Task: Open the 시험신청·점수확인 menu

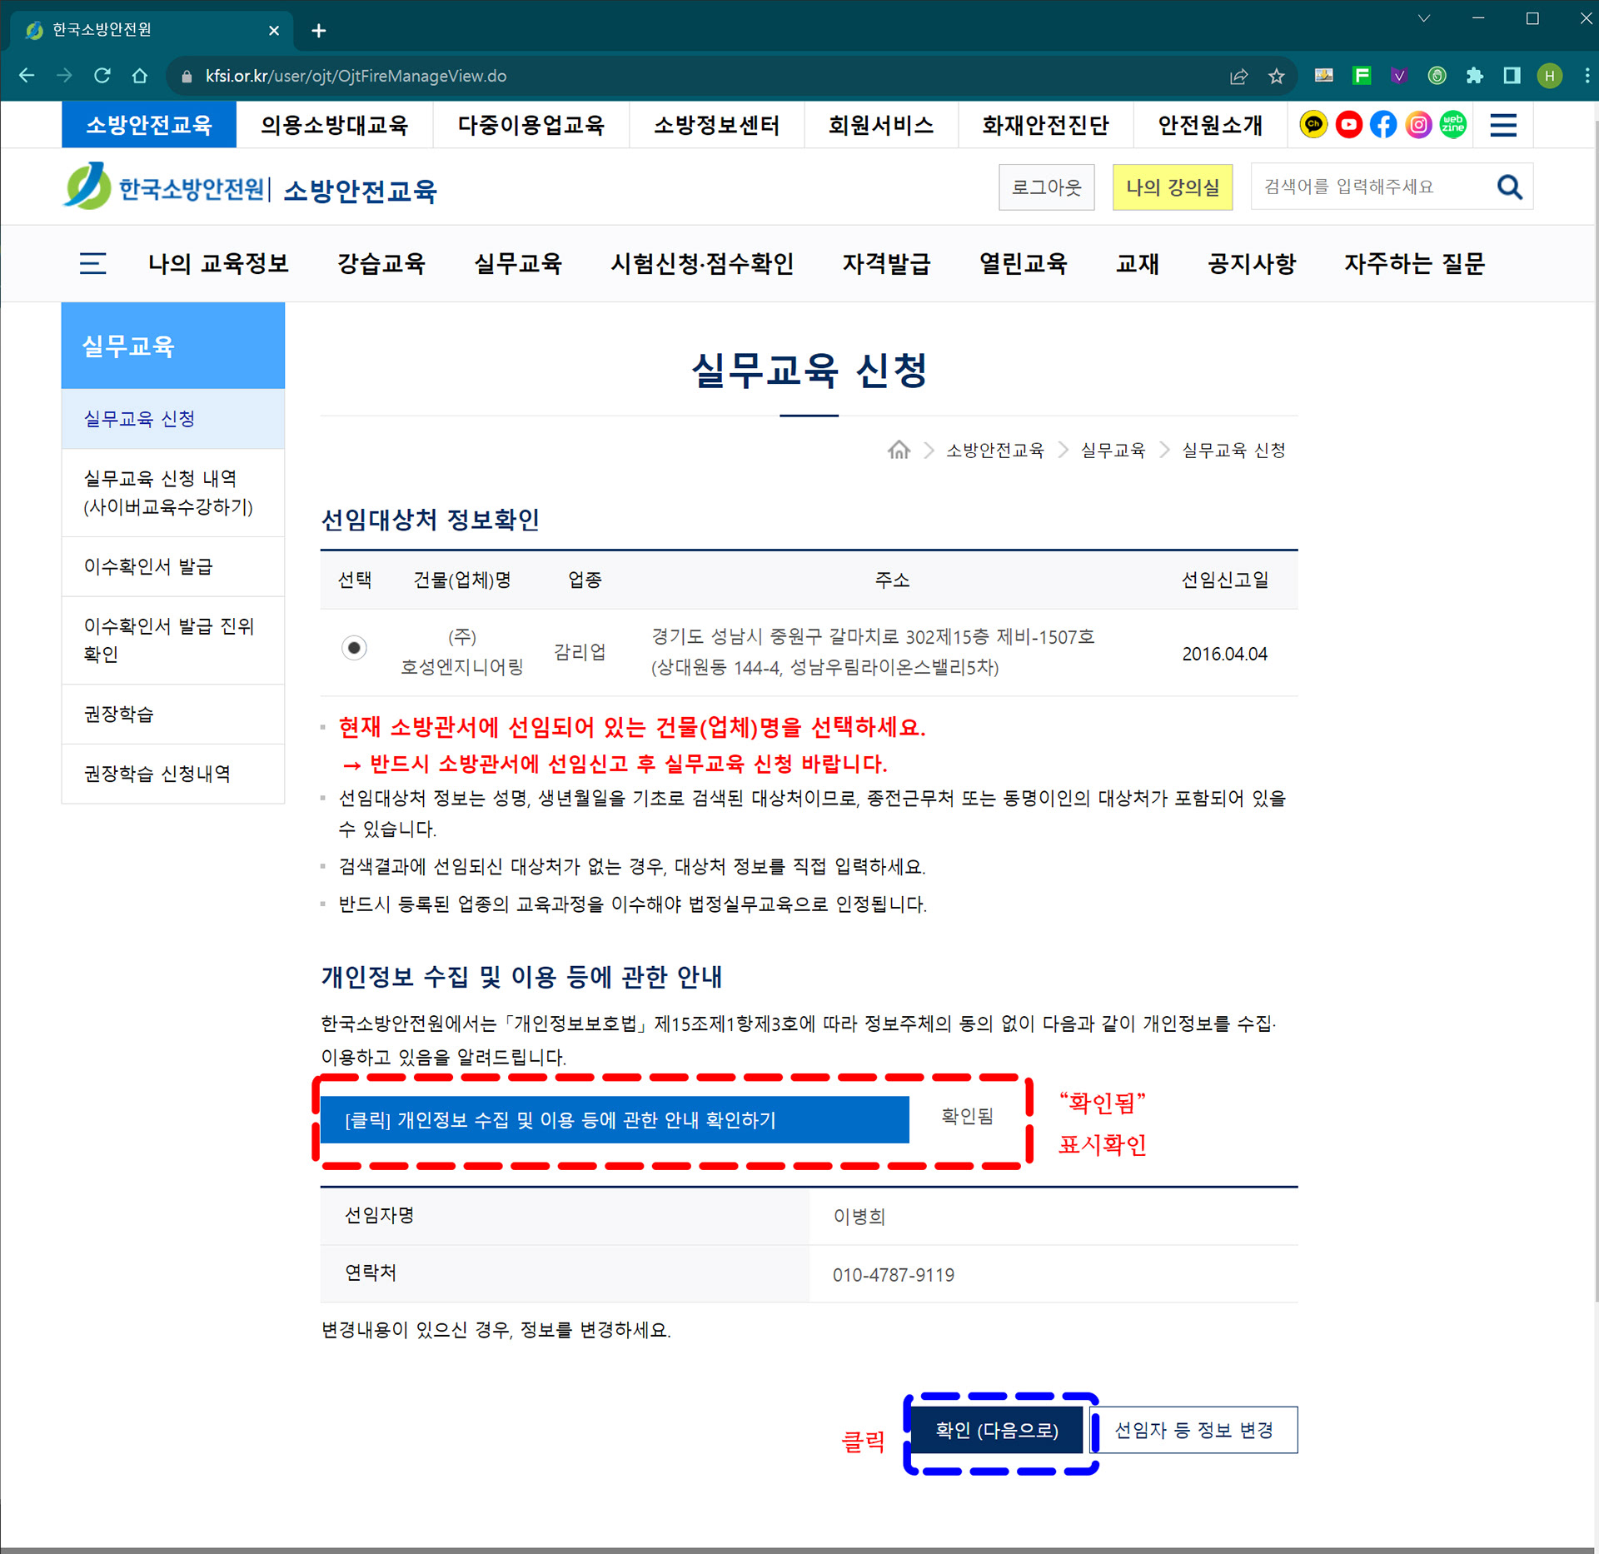Action: coord(701,264)
